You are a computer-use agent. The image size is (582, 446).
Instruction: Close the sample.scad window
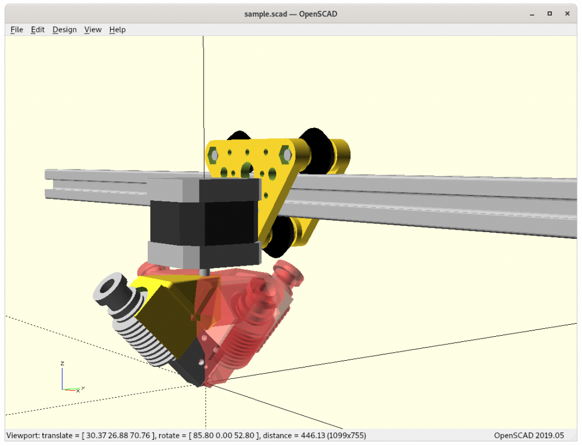(x=567, y=14)
